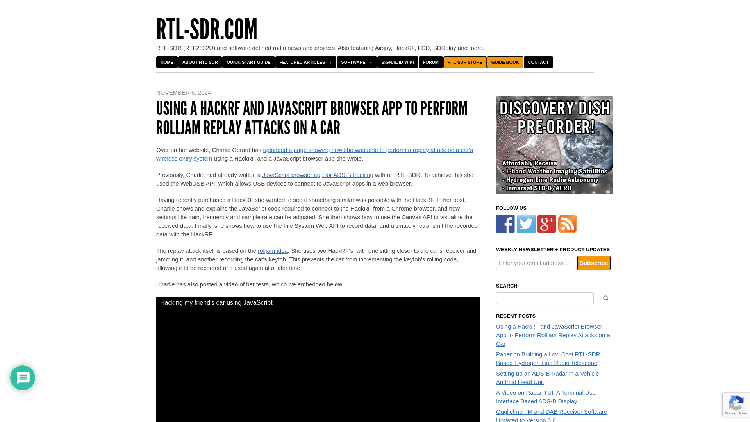Click the email address input field
The image size is (750, 422).
pyautogui.click(x=535, y=263)
